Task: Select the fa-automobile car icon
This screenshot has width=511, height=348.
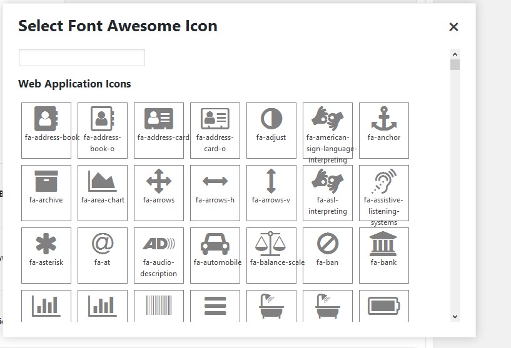Action: coord(215,256)
